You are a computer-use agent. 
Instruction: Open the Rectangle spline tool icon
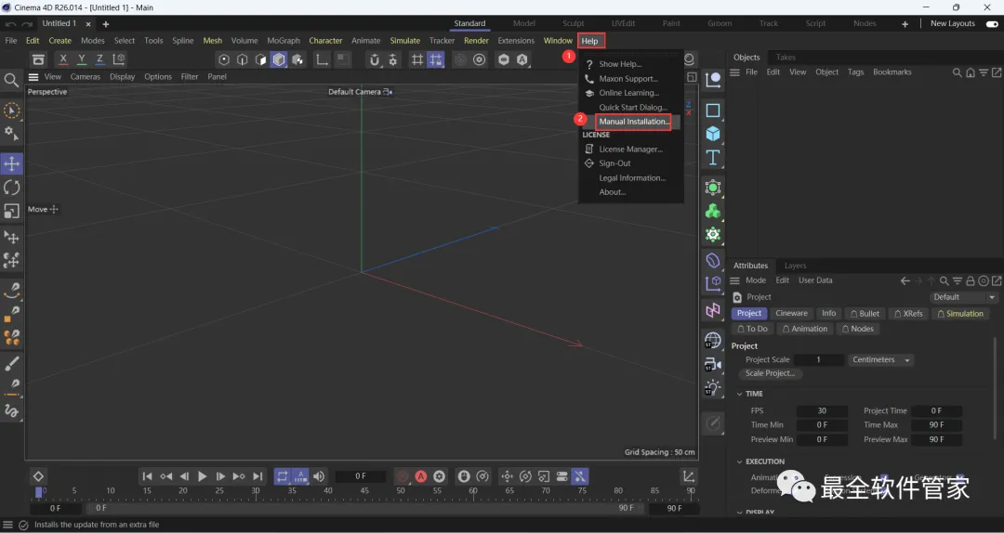[x=713, y=110]
